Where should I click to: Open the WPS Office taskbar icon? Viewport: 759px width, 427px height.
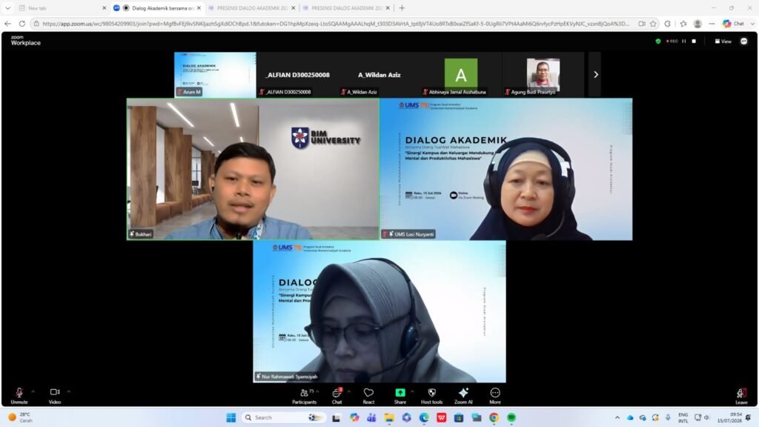442,417
